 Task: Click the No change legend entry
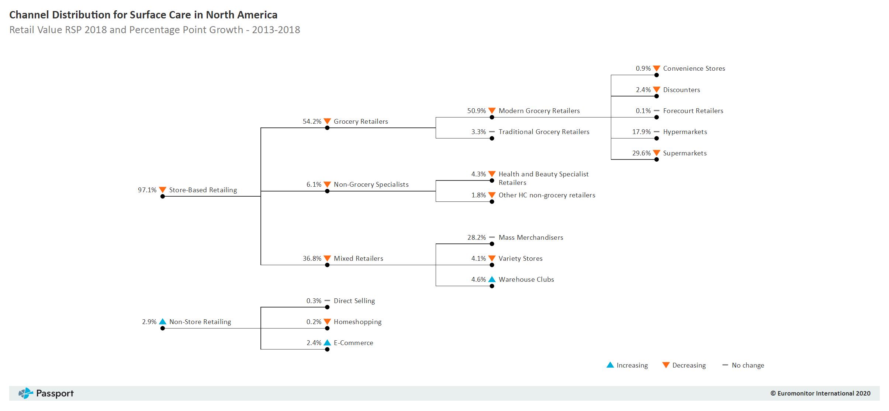743,365
